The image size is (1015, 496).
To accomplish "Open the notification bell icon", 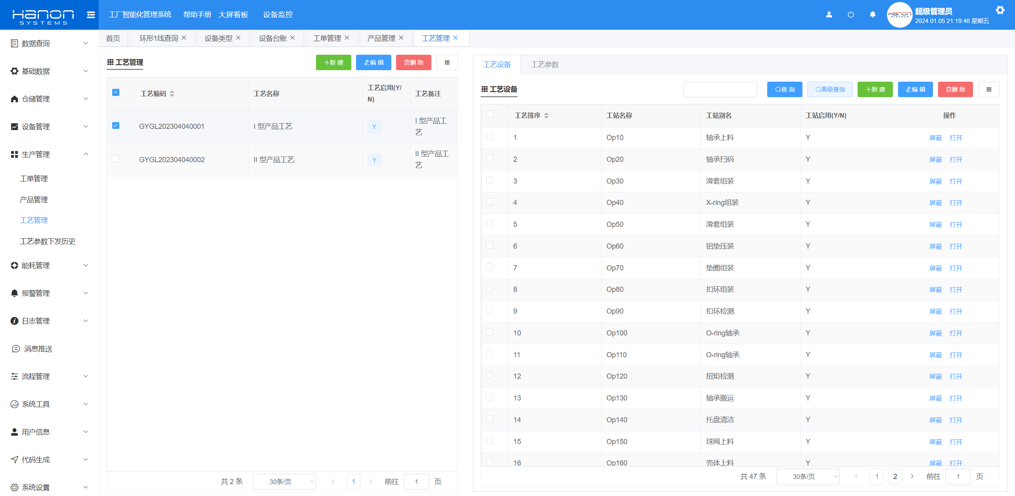I will [872, 15].
